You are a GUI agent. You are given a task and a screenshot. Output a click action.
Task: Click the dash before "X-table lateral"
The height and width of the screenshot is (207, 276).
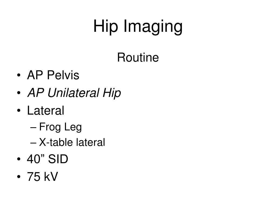point(34,143)
